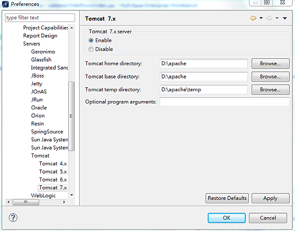Click the Cancel button
Viewport: 295px width, 231px height.
pos(268,218)
